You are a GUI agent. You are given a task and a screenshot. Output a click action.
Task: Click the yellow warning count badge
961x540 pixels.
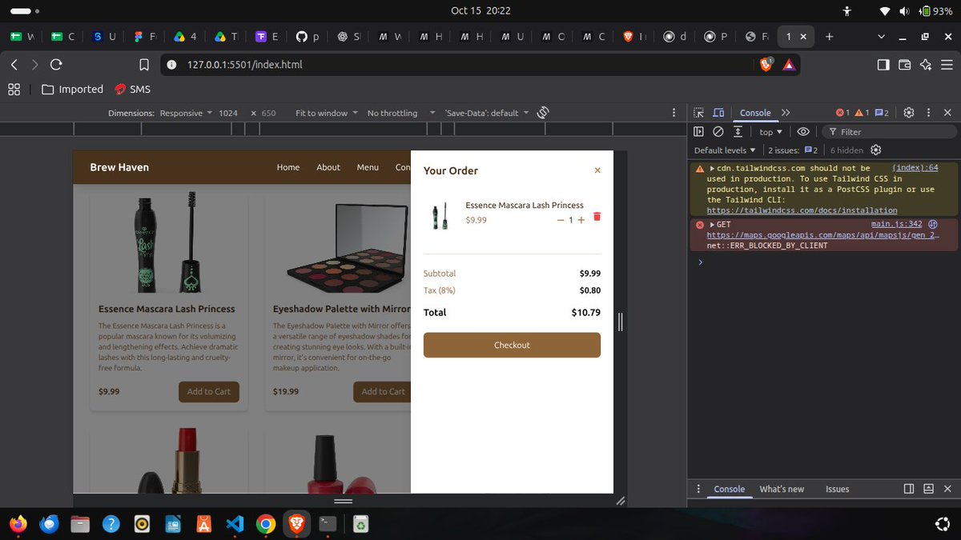[x=862, y=113]
